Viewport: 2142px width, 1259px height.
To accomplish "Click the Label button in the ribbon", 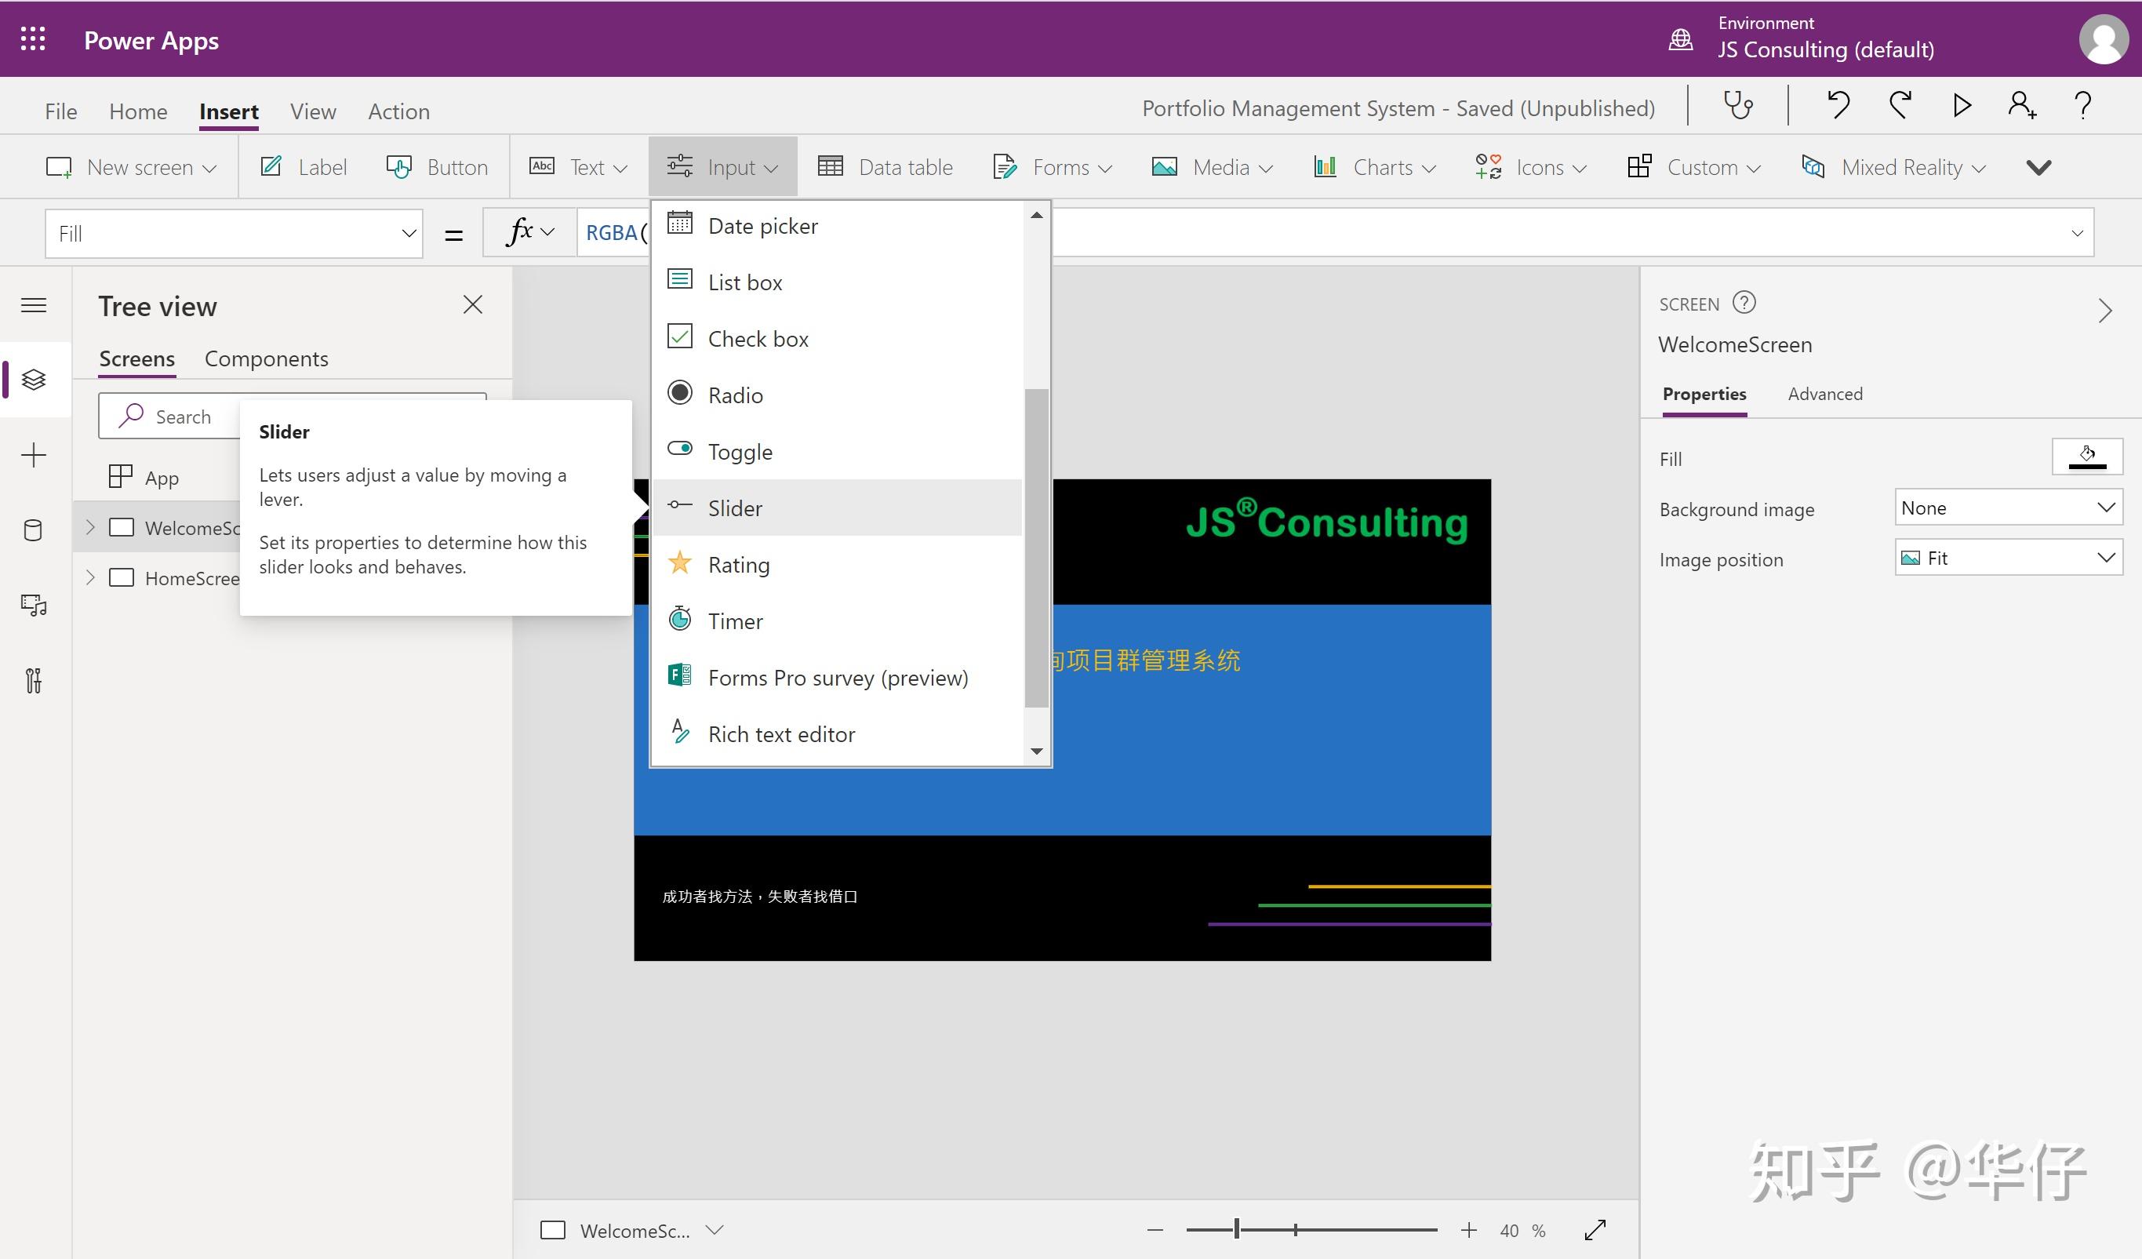I will pos(304,167).
